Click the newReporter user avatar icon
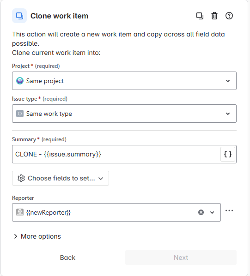250x276 pixels. [x=20, y=212]
